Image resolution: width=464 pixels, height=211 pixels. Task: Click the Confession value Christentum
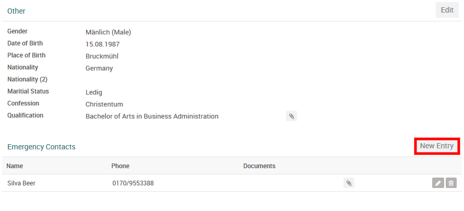point(104,104)
